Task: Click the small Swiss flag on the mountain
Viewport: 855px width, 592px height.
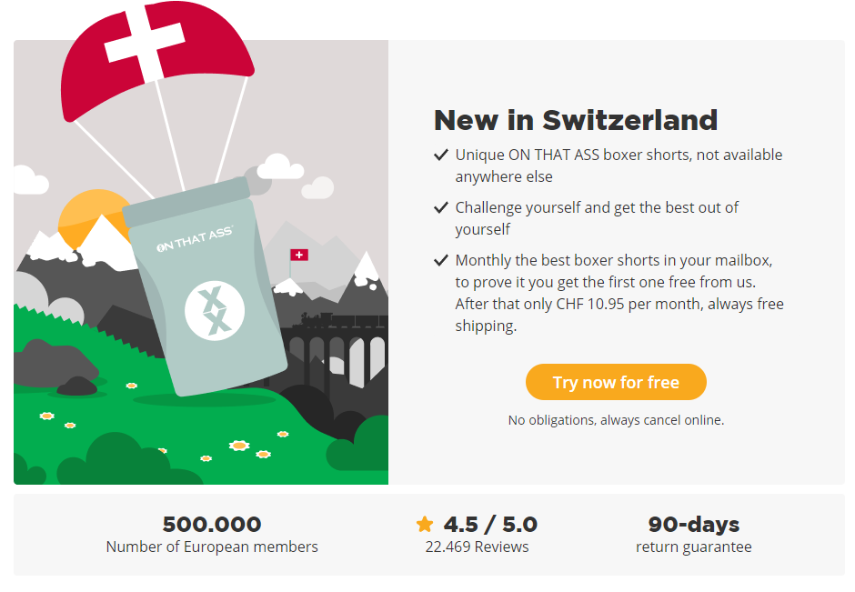Action: coord(298,255)
